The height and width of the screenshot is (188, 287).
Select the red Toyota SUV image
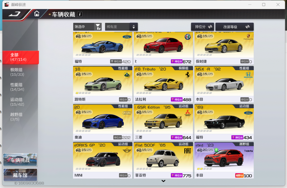[224, 158]
